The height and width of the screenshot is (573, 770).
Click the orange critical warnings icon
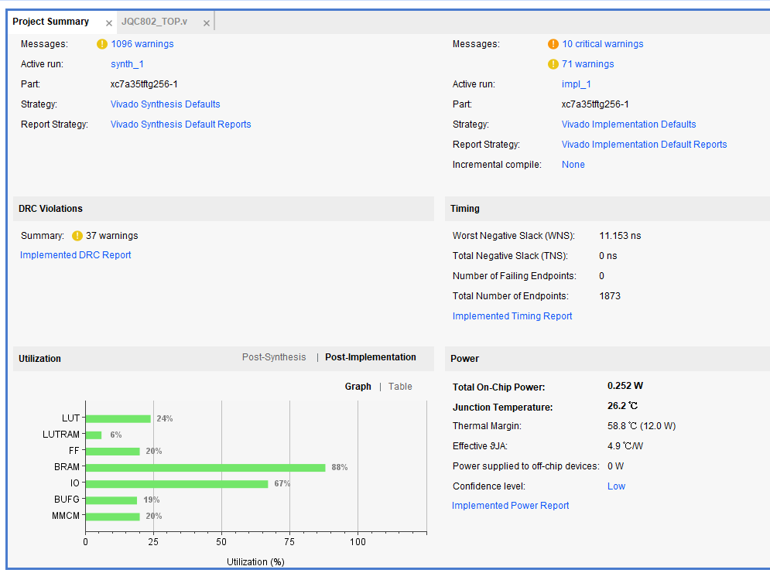tap(553, 44)
